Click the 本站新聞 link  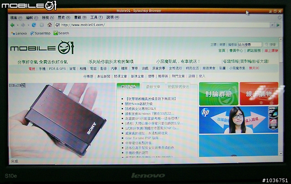(x=104, y=76)
